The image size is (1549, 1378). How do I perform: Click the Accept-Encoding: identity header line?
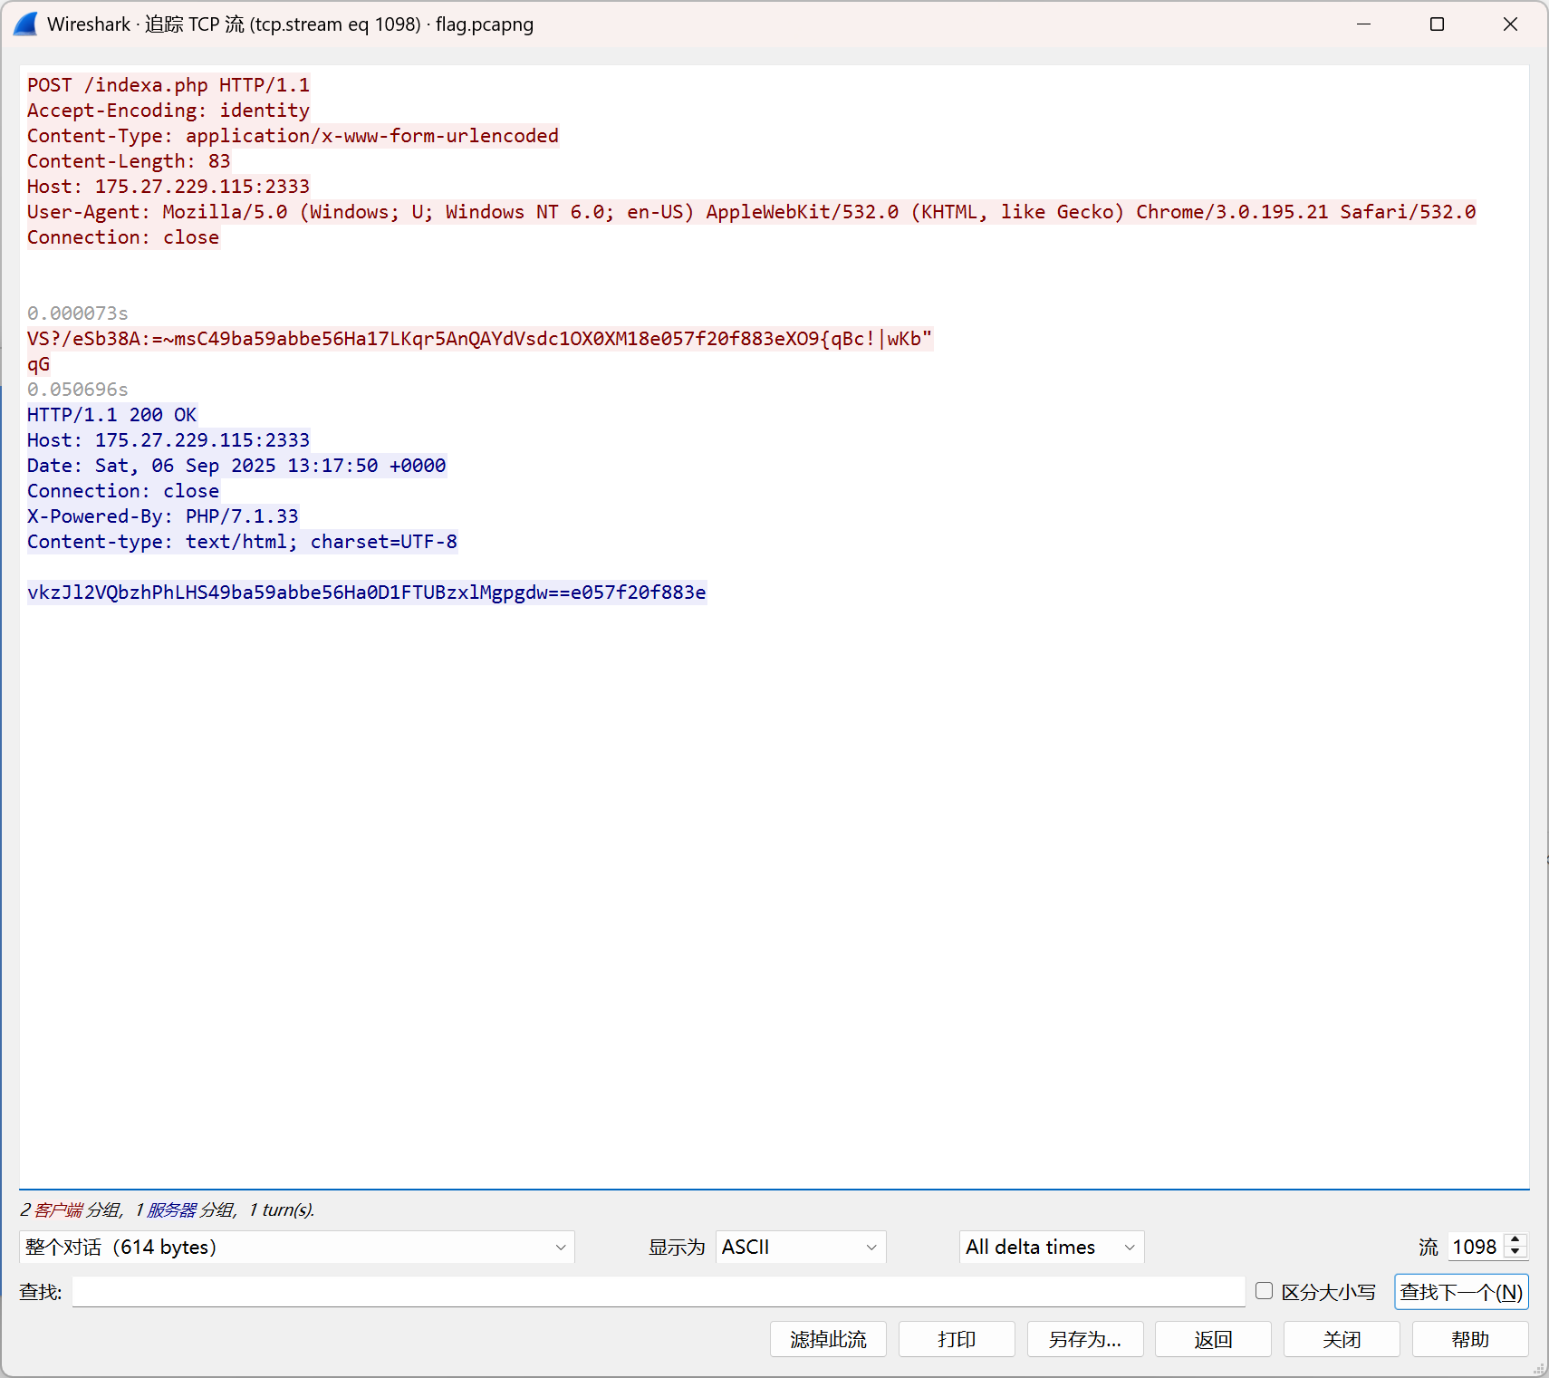point(168,111)
